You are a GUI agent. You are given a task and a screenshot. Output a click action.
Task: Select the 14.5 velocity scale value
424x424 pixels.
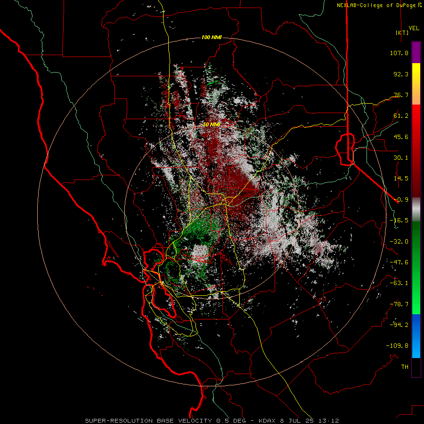pos(401,179)
